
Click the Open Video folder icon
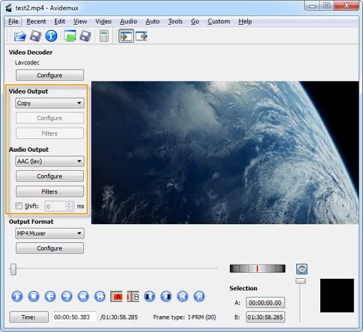pos(20,36)
